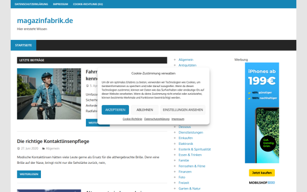Open the Garten & Natur category
Viewport: 307px width, 192px height.
tap(189, 188)
